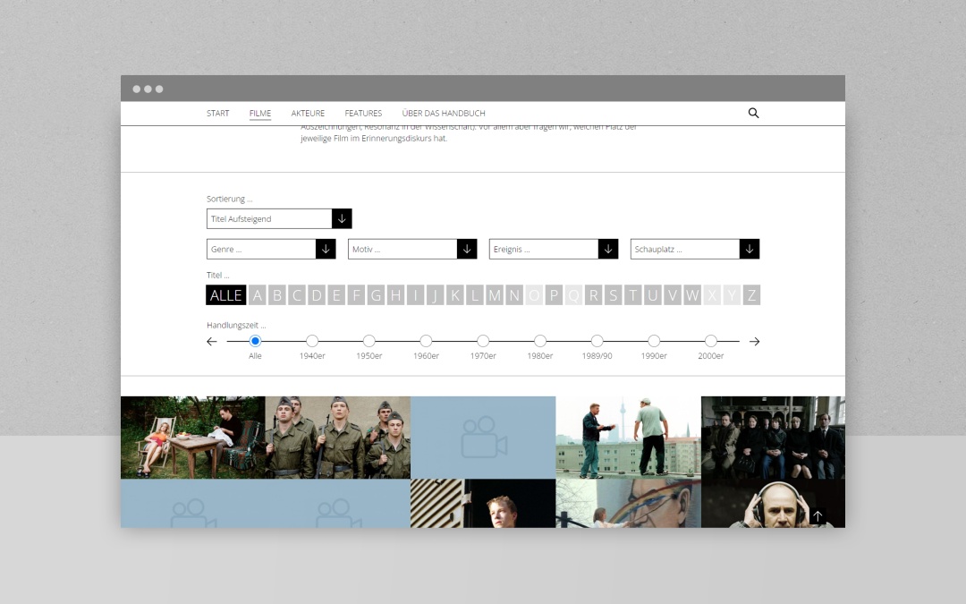
Task: Expand the Schauplatz filter dropdown
Action: (x=695, y=249)
